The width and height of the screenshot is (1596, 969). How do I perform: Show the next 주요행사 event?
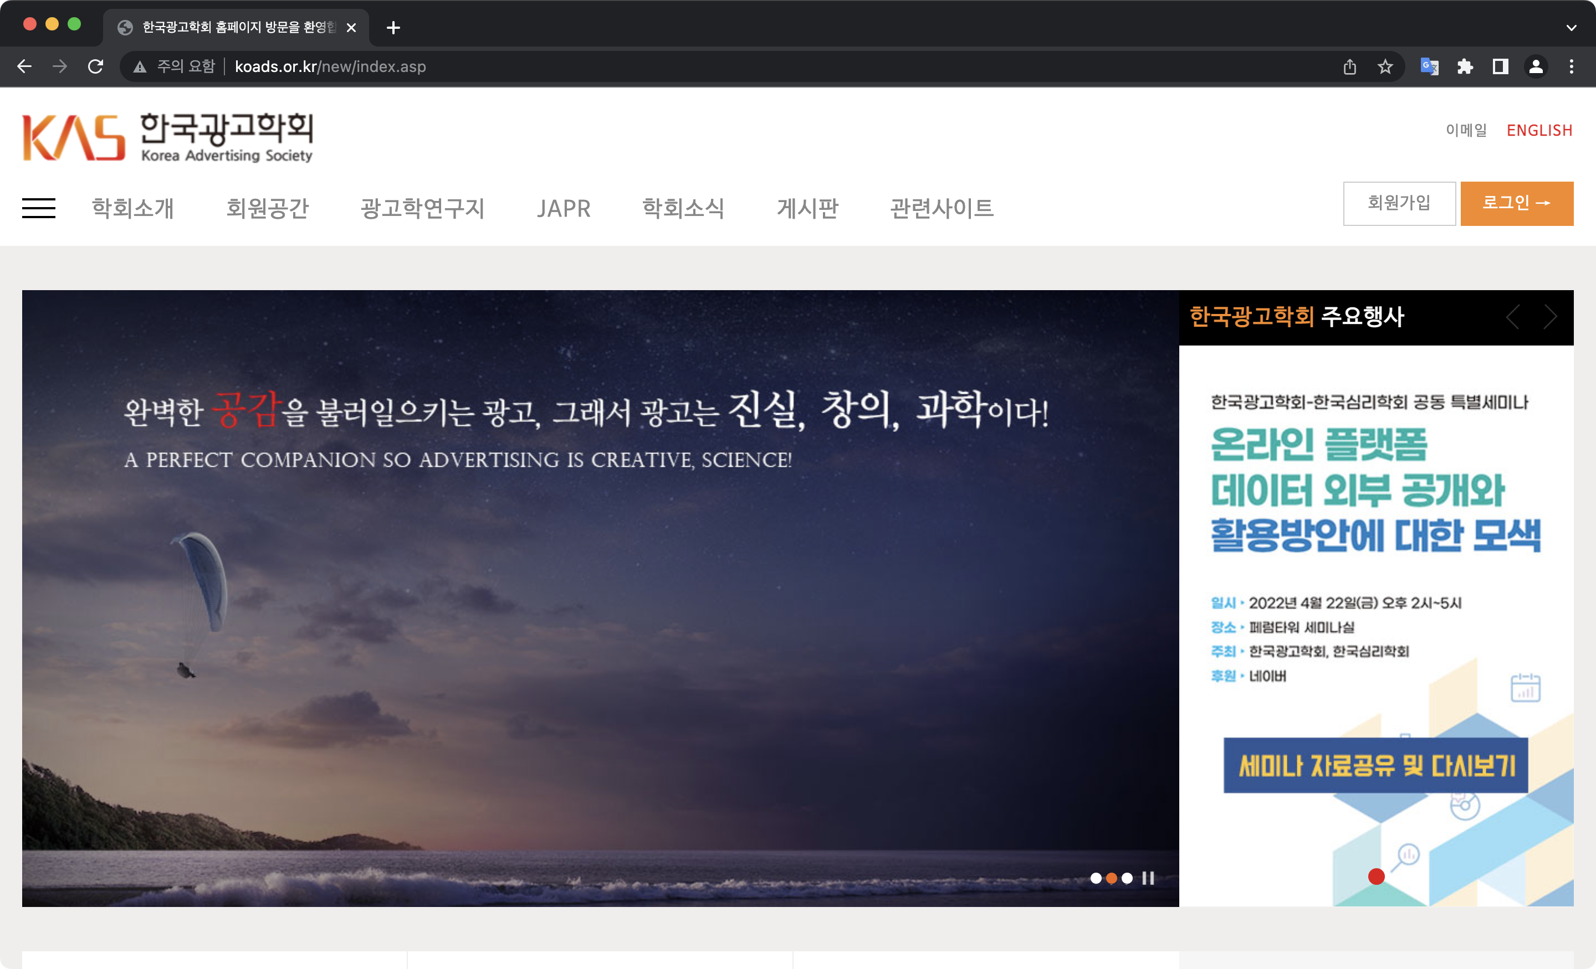[1550, 317]
